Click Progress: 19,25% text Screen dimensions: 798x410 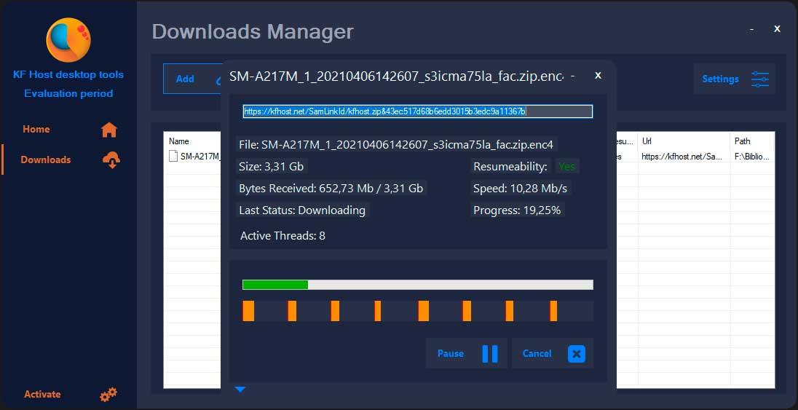(x=517, y=210)
